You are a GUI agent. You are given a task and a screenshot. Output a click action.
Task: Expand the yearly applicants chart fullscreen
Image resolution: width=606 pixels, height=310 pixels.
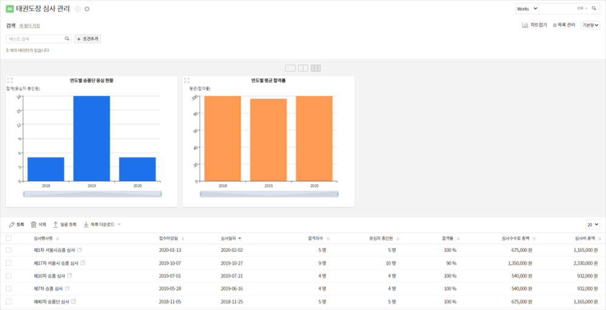pos(10,81)
